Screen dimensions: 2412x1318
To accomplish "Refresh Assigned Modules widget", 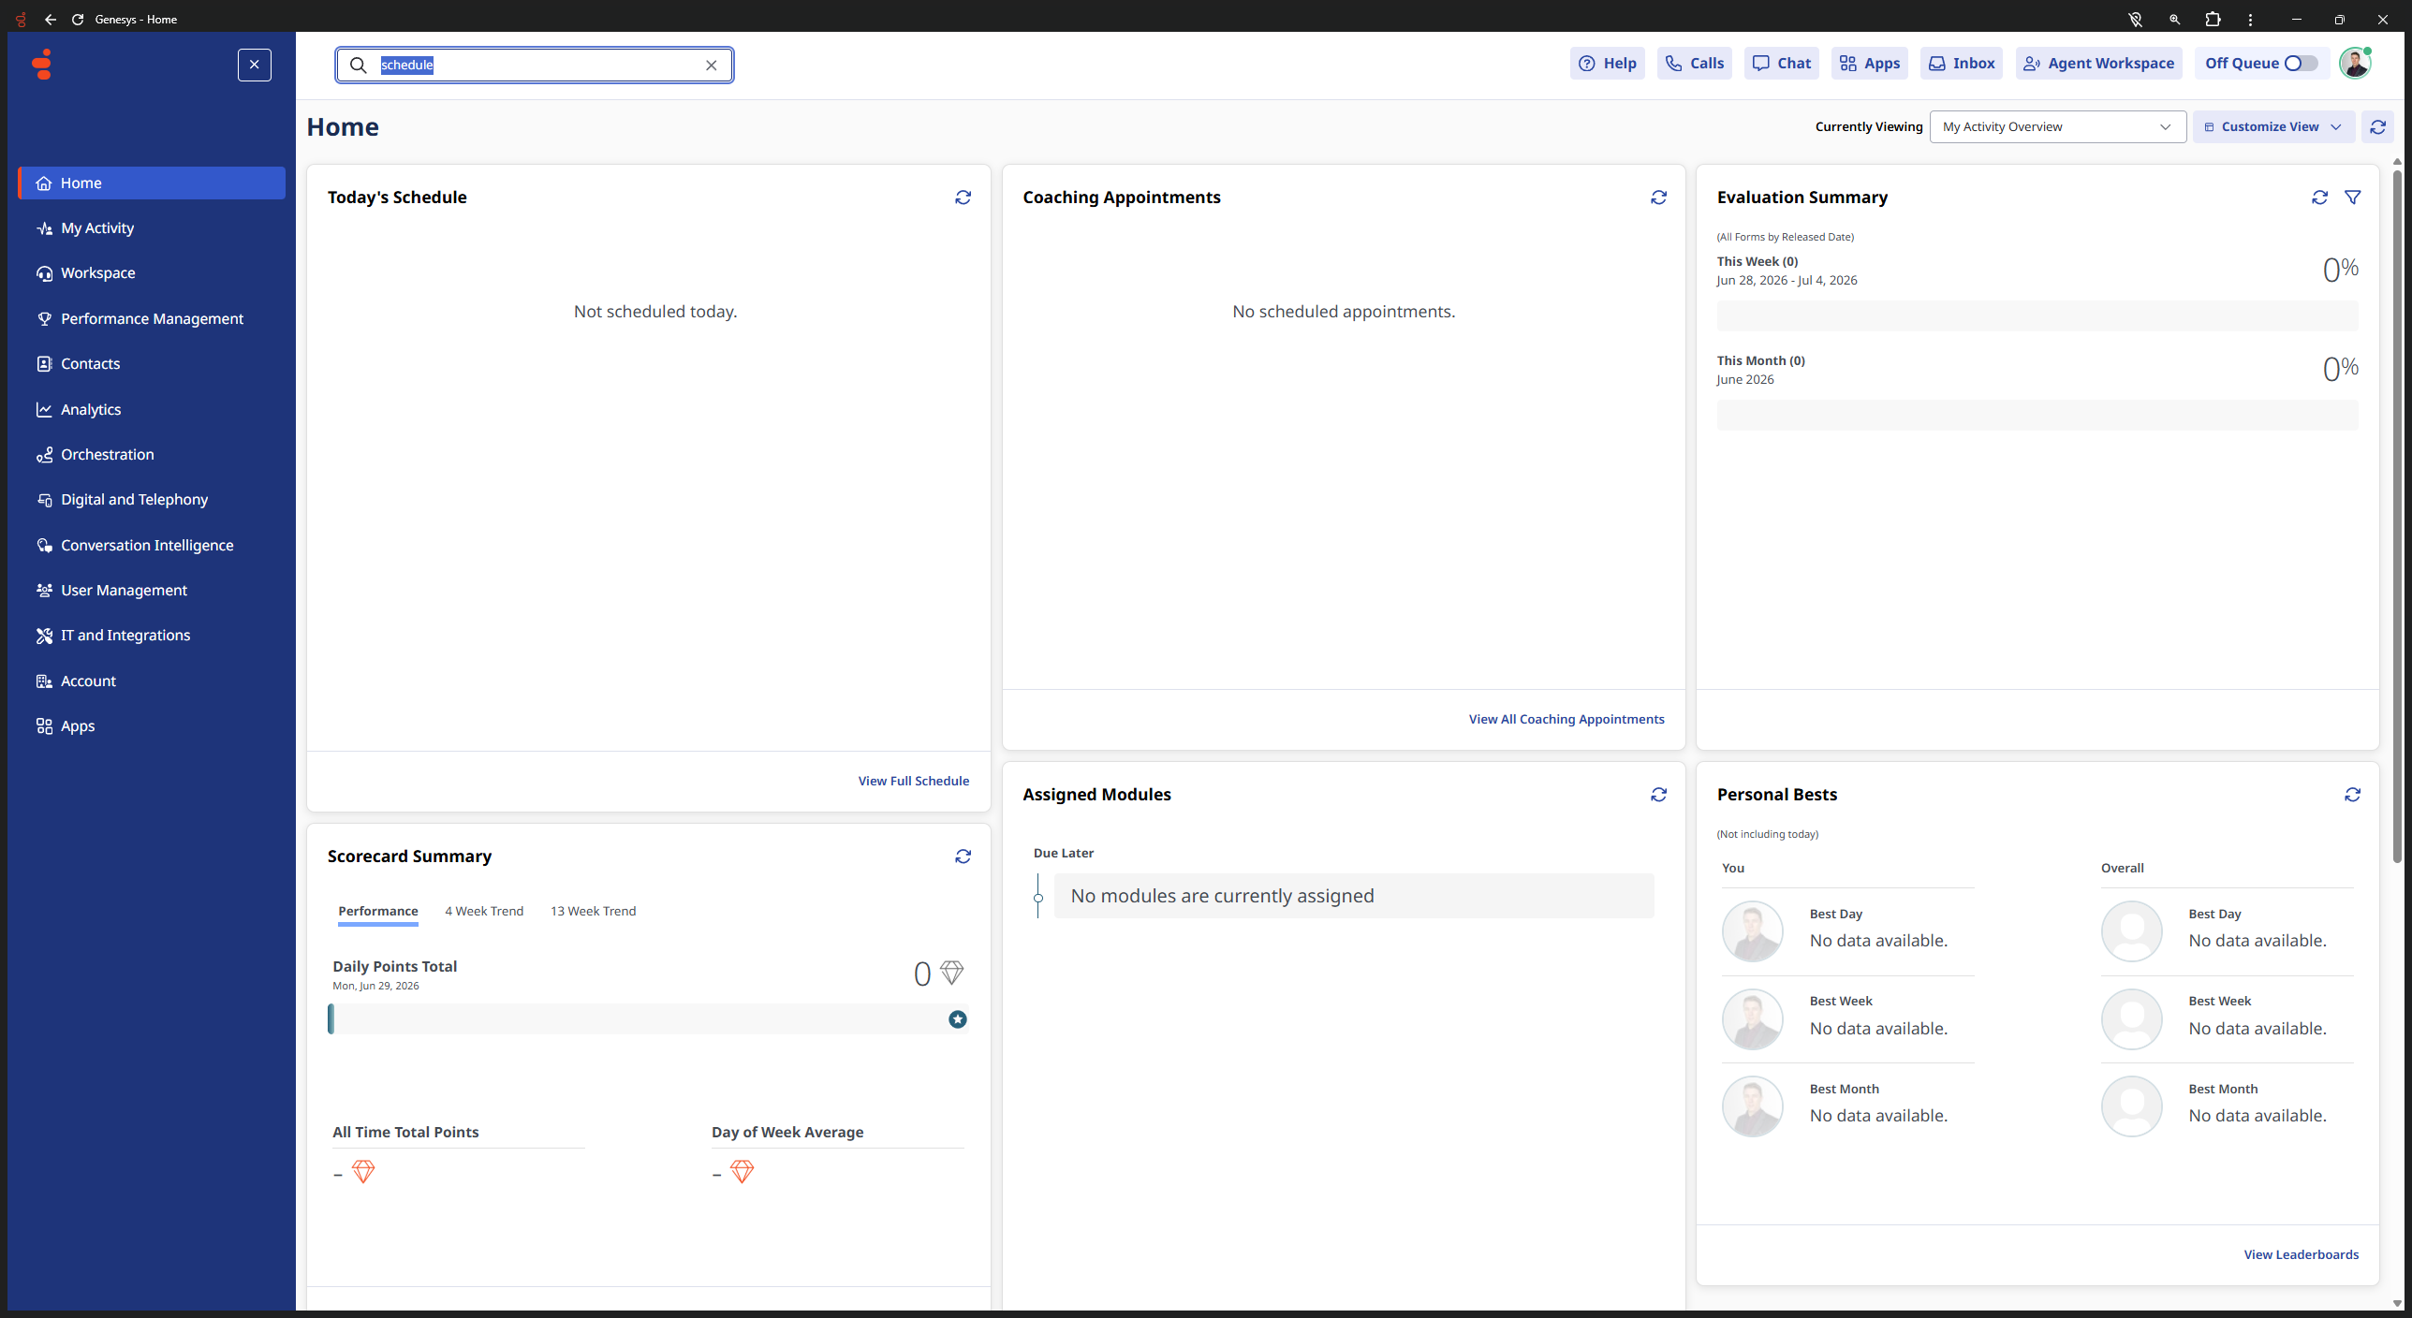I will point(1658,795).
